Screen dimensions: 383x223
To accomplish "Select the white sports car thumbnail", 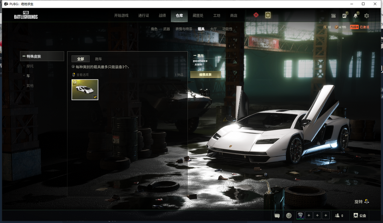I will click(x=85, y=90).
